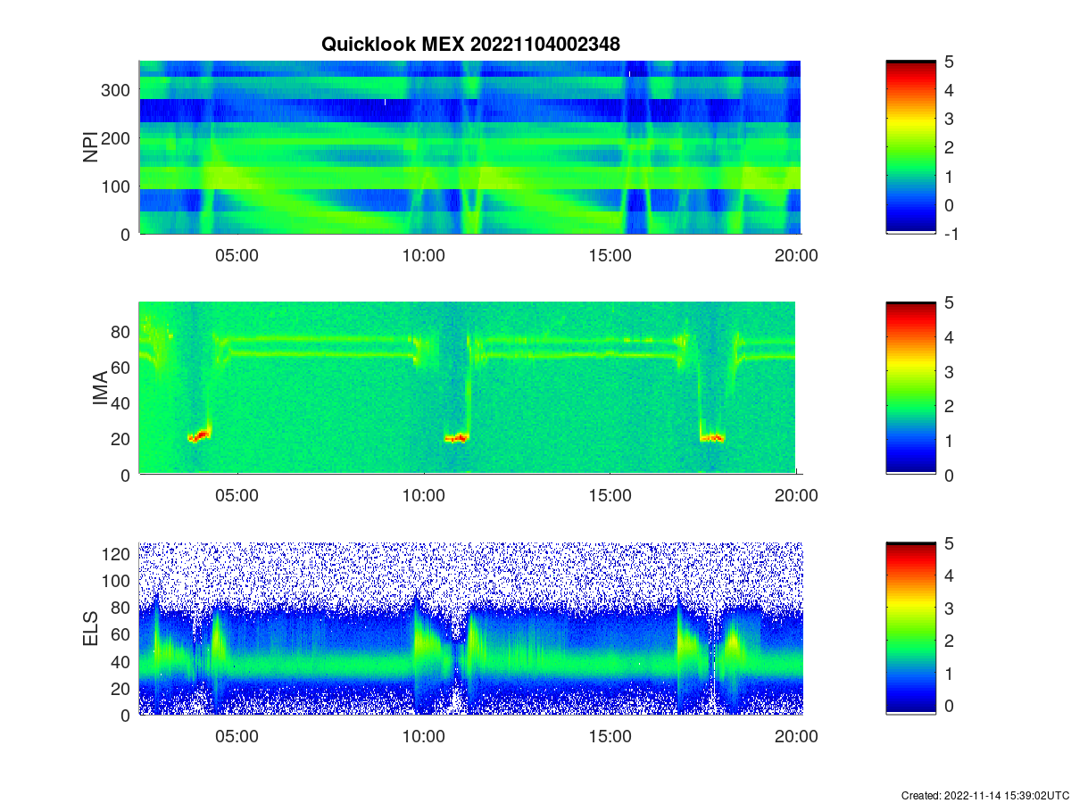Click the ELS spectrogram plot area
Screen dimensions: 1071x803
470,628
